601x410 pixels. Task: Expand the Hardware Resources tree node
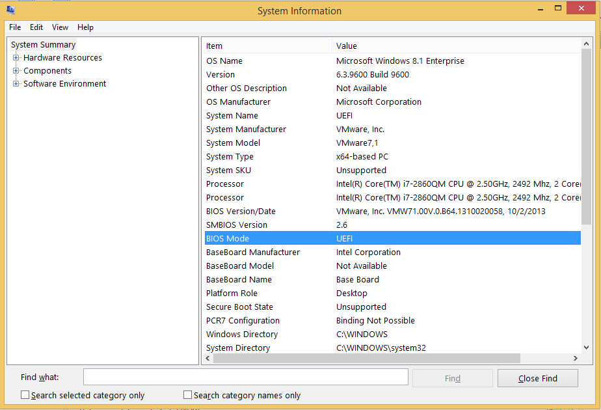16,58
